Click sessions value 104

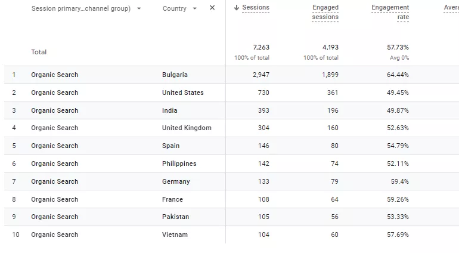tap(263, 235)
